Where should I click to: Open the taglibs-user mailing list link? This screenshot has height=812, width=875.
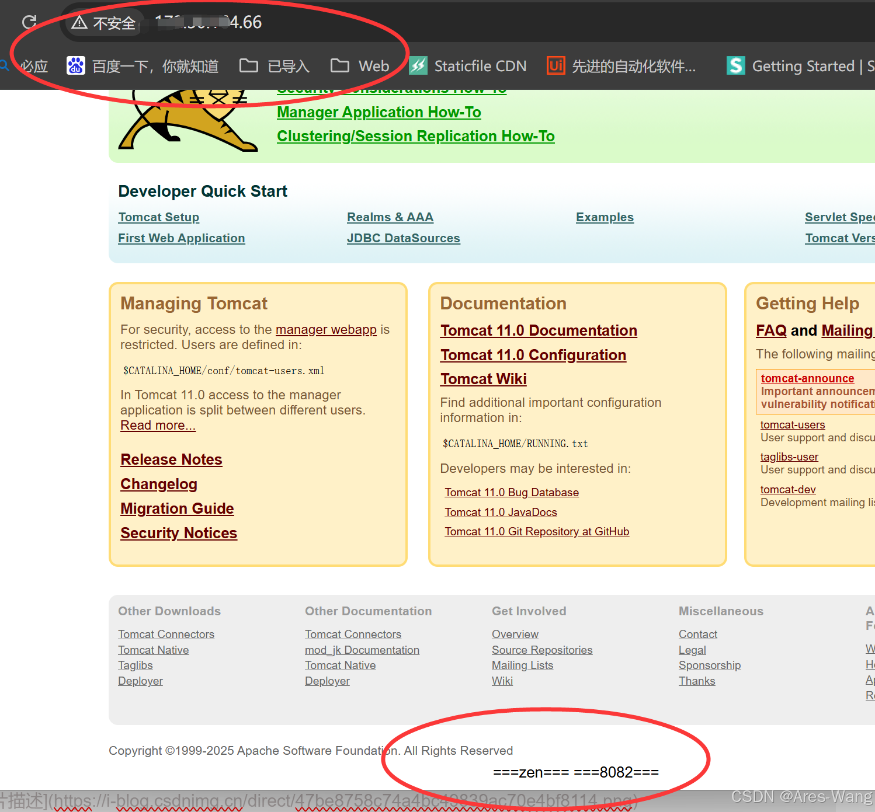pyautogui.click(x=789, y=457)
